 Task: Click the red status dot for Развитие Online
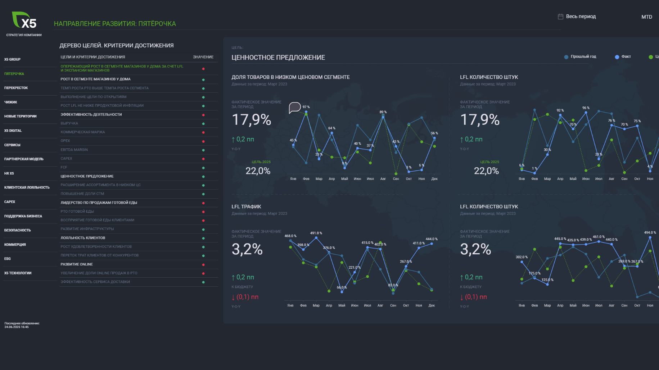[203, 264]
